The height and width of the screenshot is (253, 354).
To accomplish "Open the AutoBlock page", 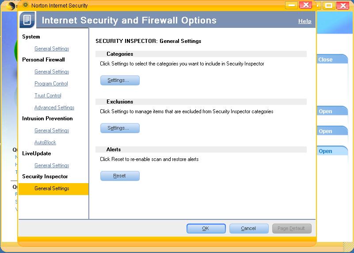I will click(x=45, y=142).
